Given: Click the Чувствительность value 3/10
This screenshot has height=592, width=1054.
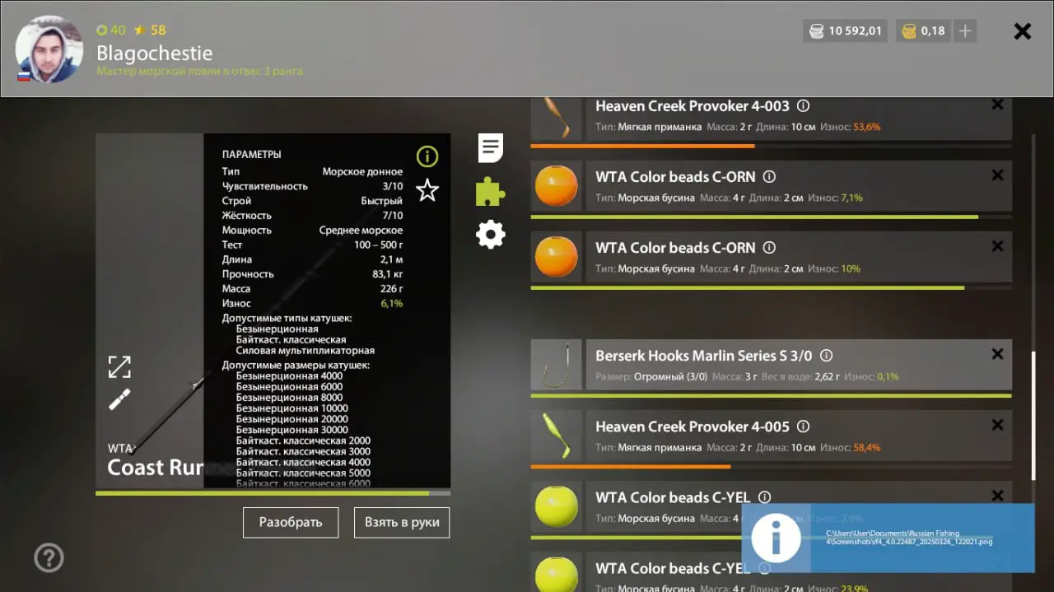Looking at the screenshot, I should (392, 186).
